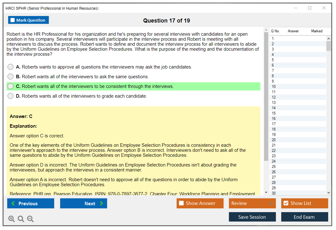Pick answer option D radio button
This screenshot has height=230, width=336.
point(11,96)
